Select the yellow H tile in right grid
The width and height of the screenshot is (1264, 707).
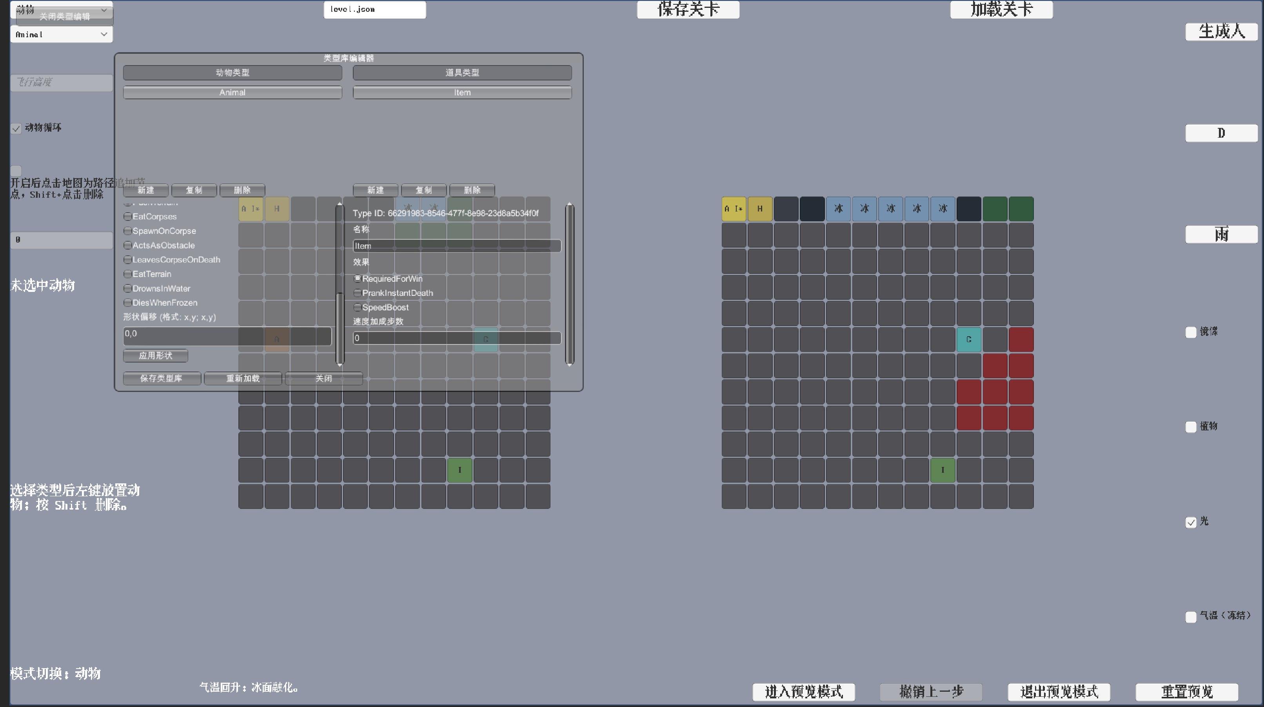[x=759, y=209]
